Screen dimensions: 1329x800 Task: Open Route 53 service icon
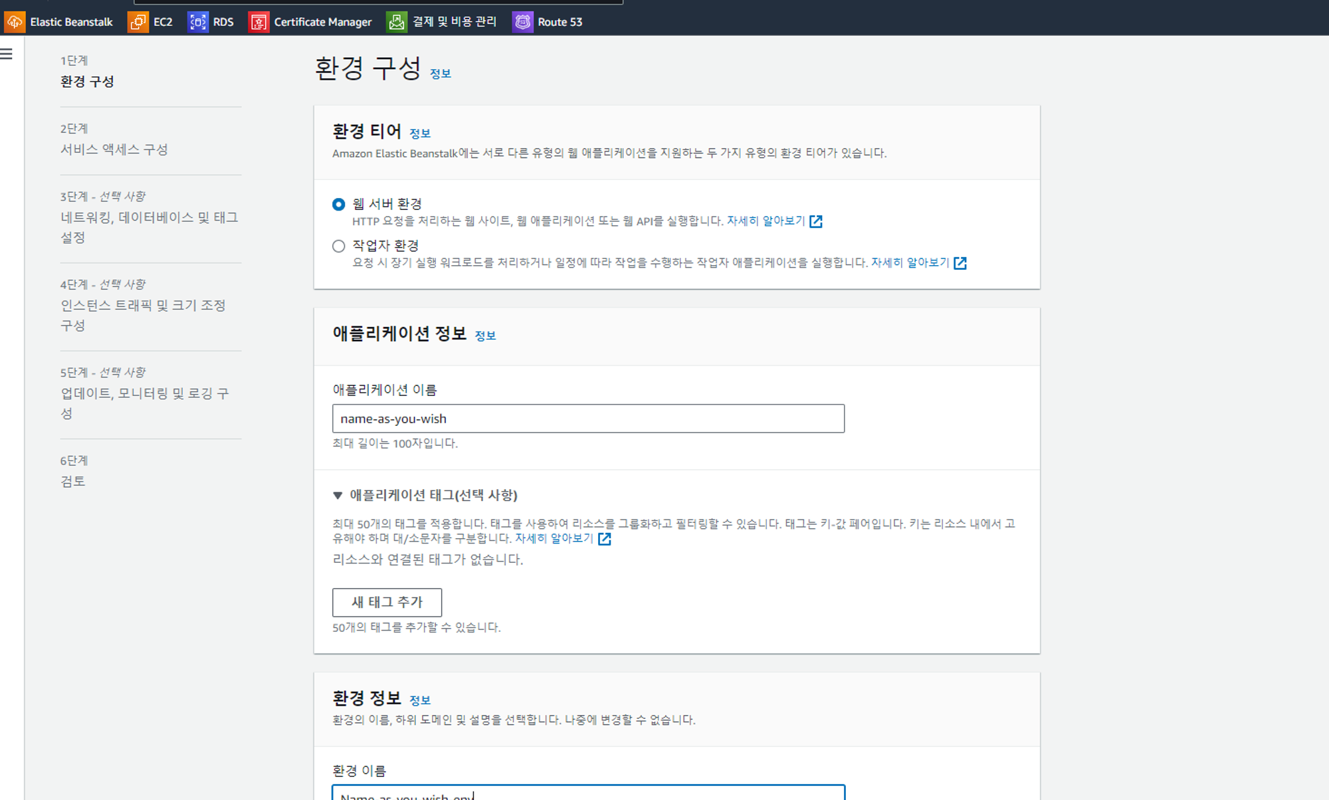(x=522, y=22)
